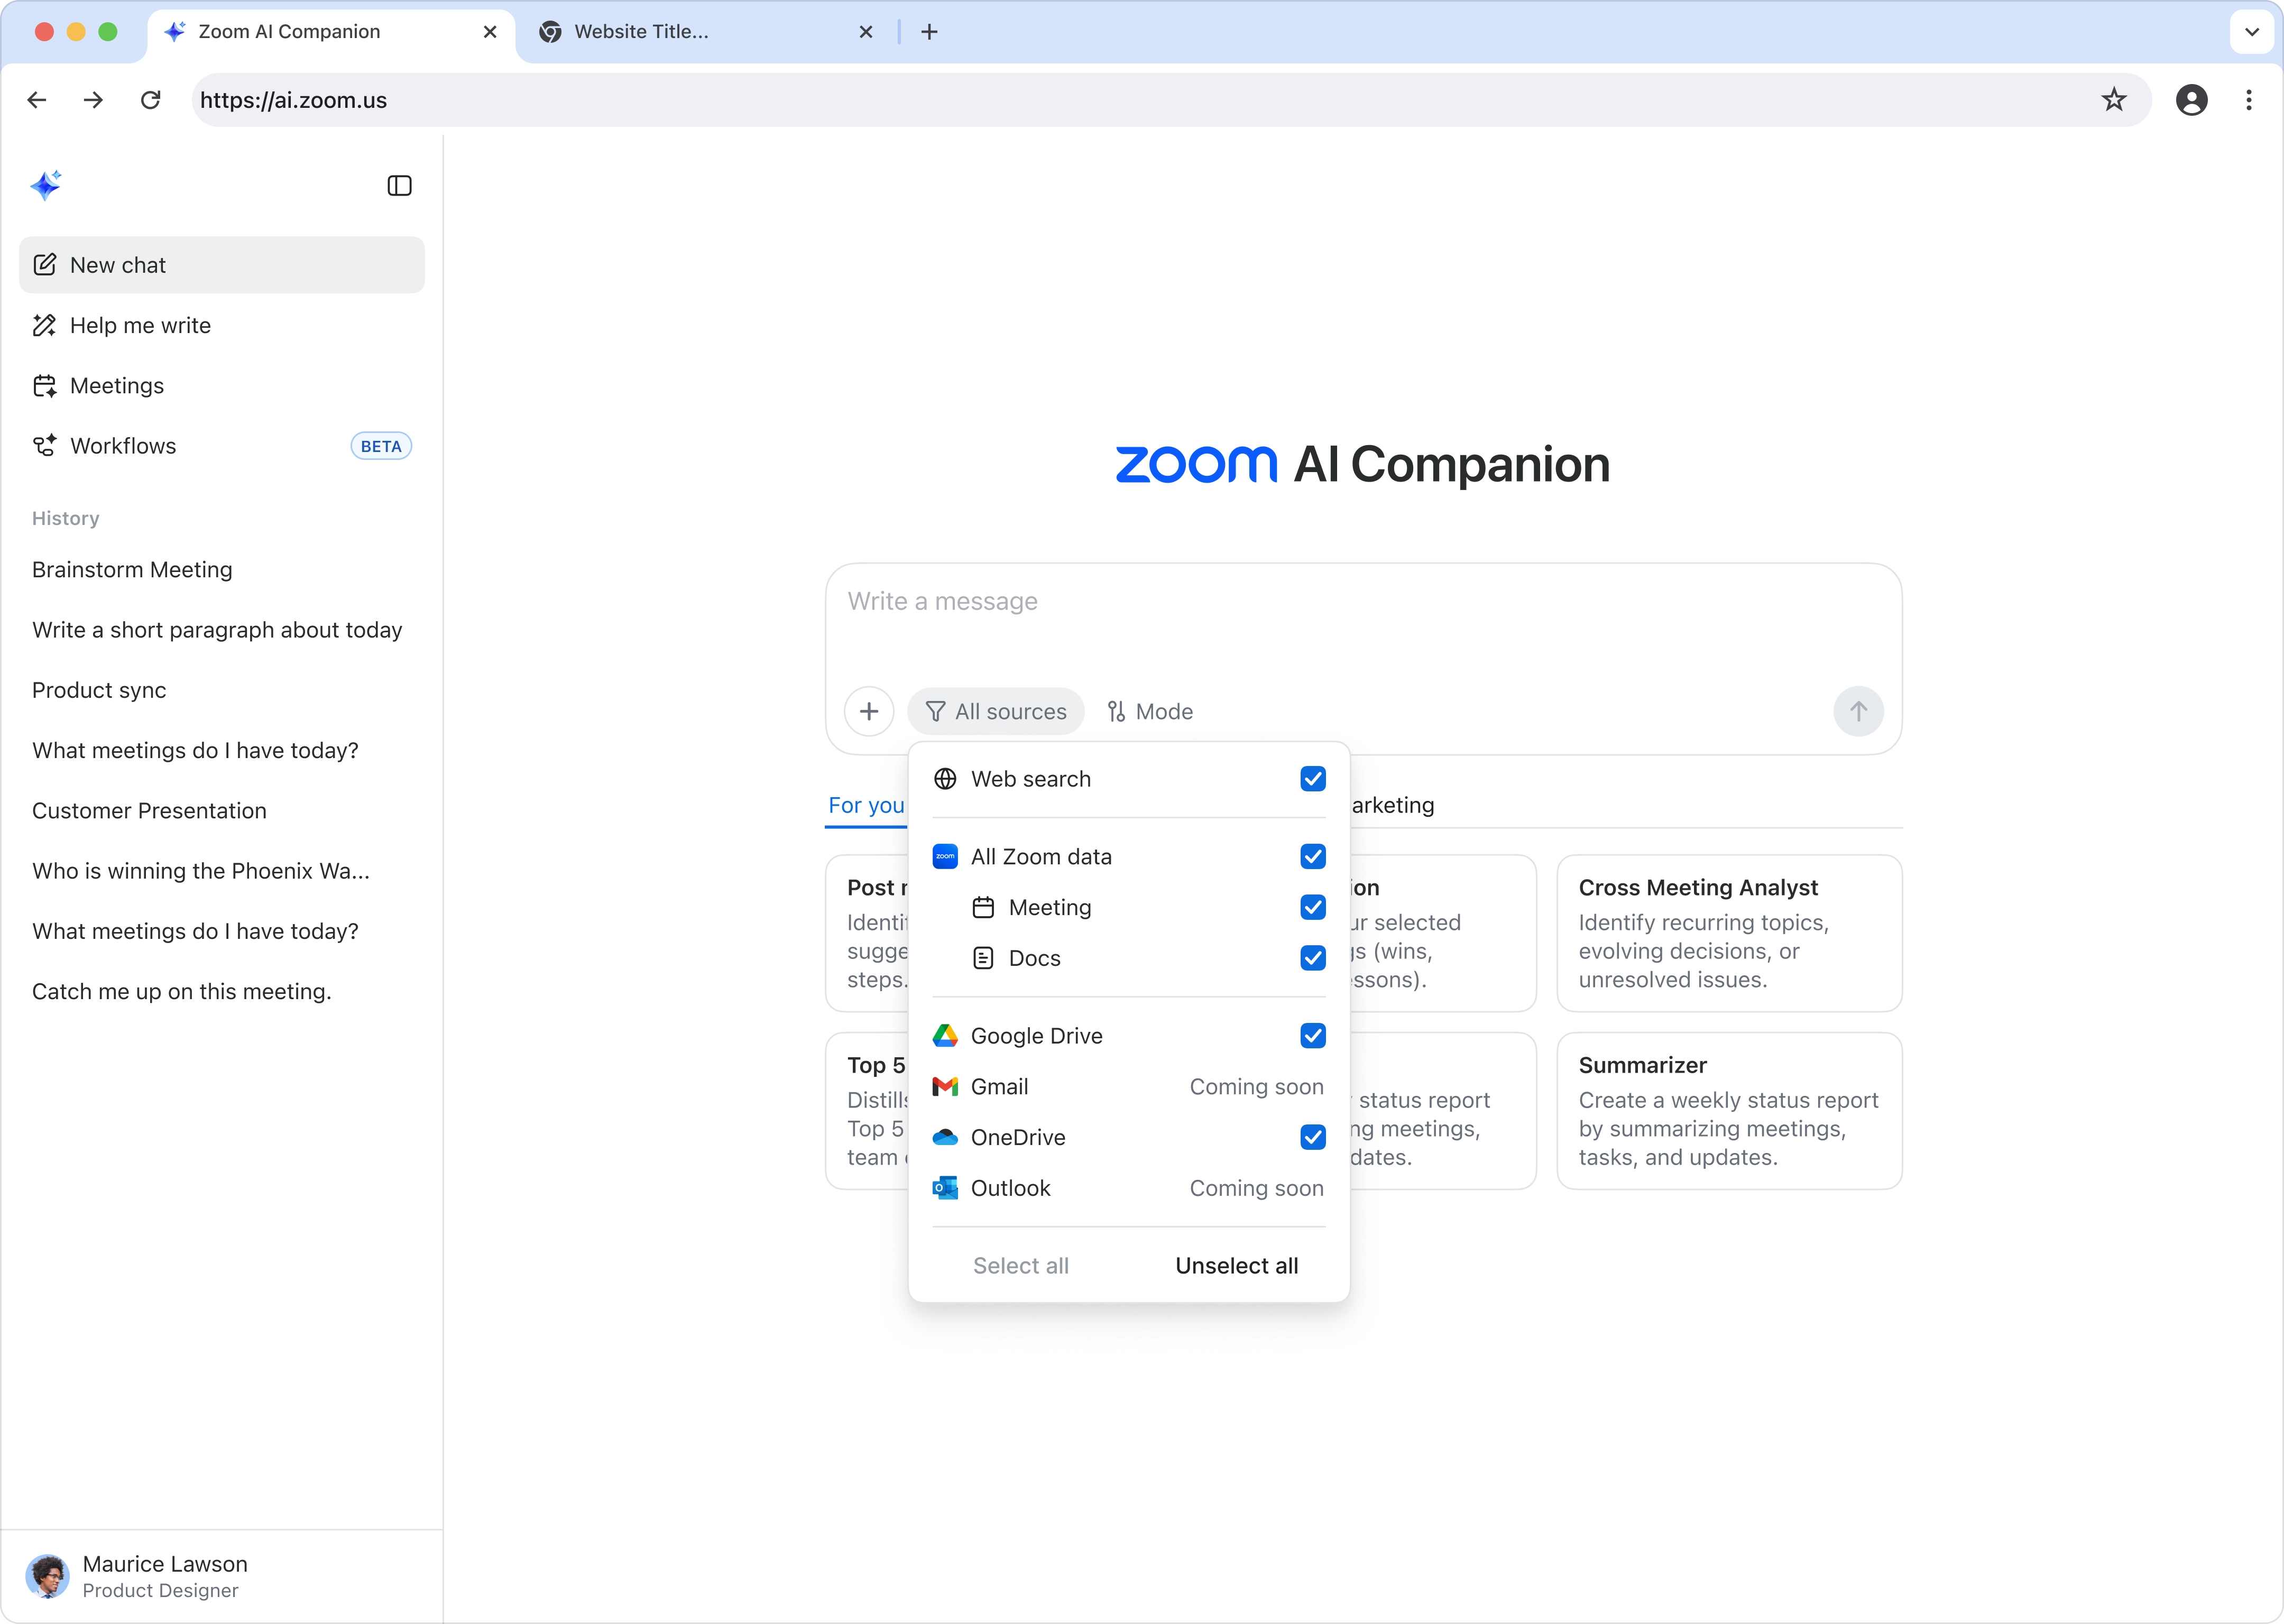Collapse the sidebar using the panel icon
This screenshot has width=2284, height=1624.
tap(399, 185)
